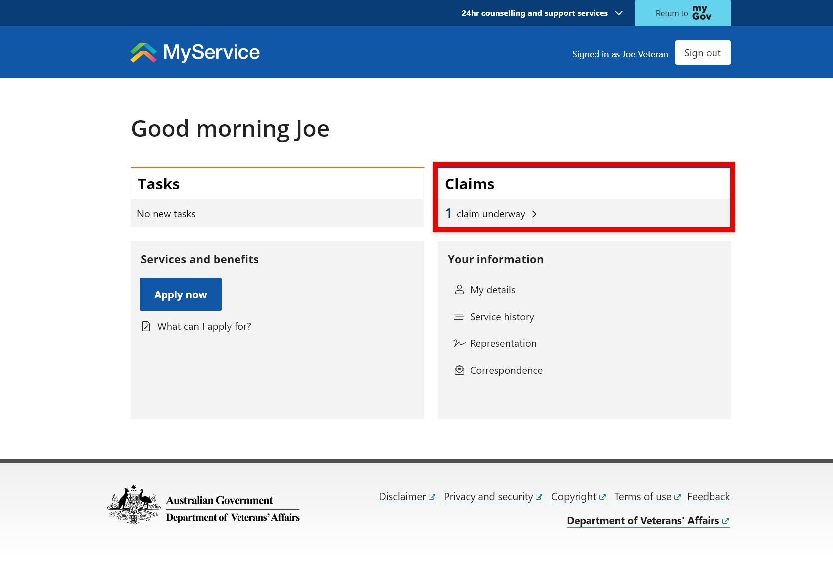Viewport: 833px width, 564px height.
Task: Sign out of MyService
Action: (x=702, y=53)
